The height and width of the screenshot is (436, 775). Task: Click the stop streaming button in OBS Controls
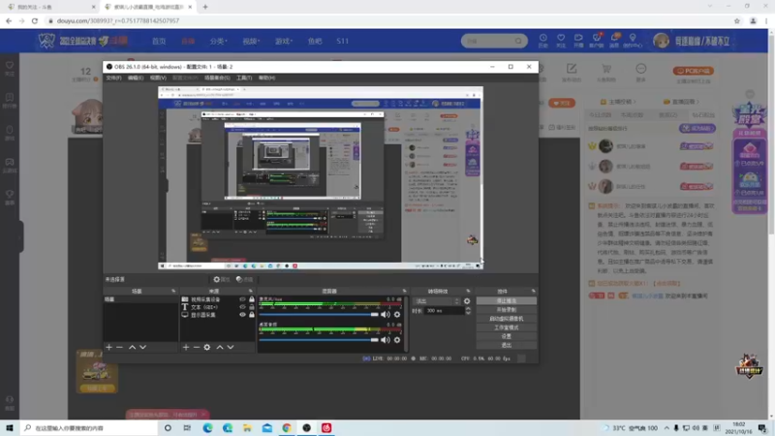click(506, 300)
